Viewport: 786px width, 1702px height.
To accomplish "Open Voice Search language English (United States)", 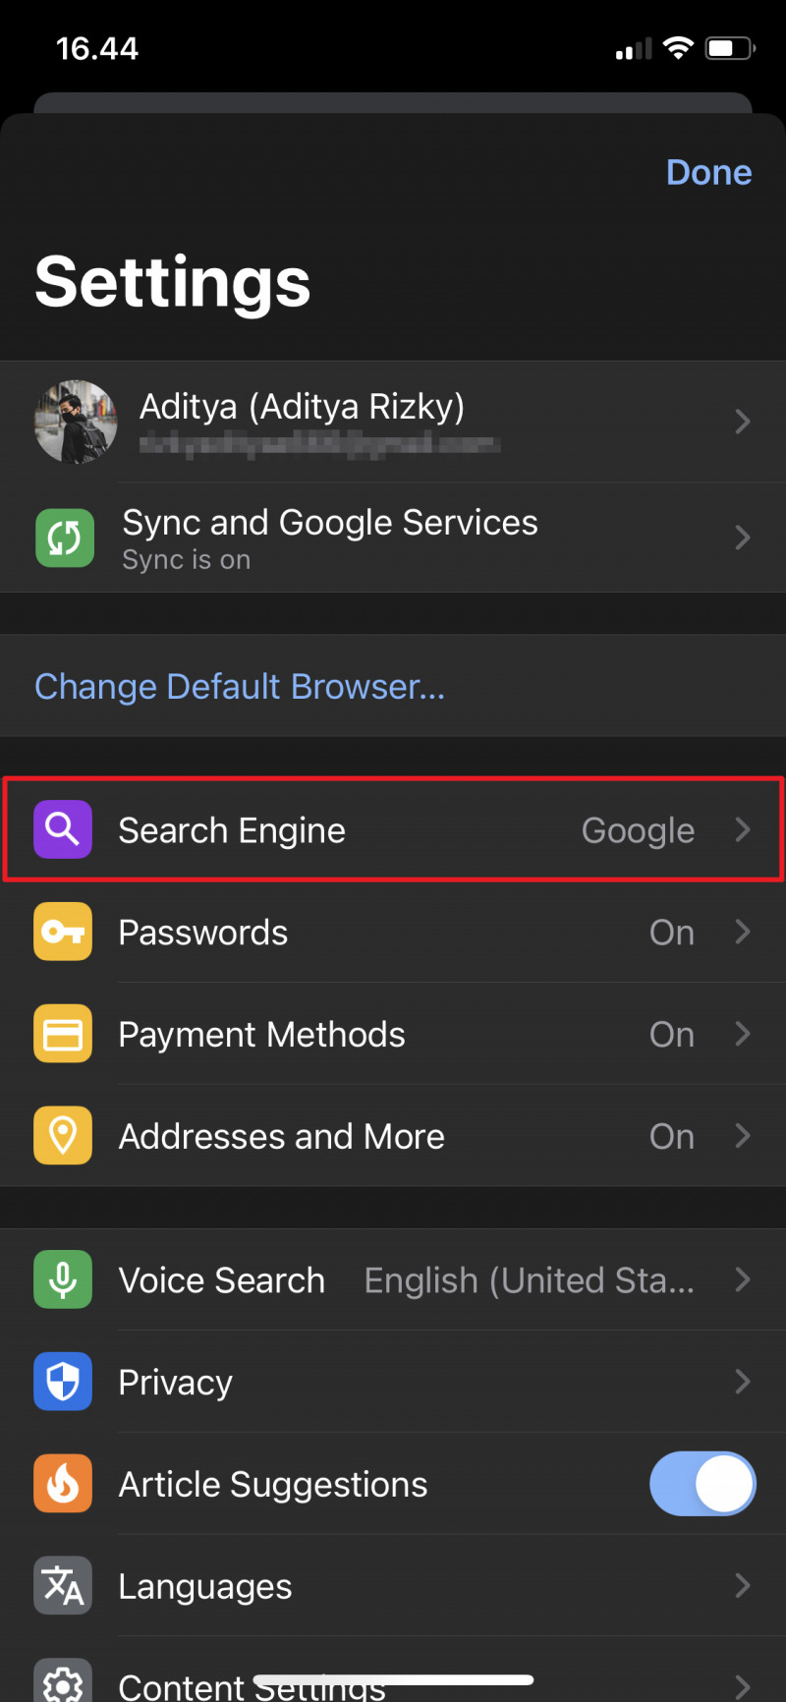I will tap(529, 1280).
